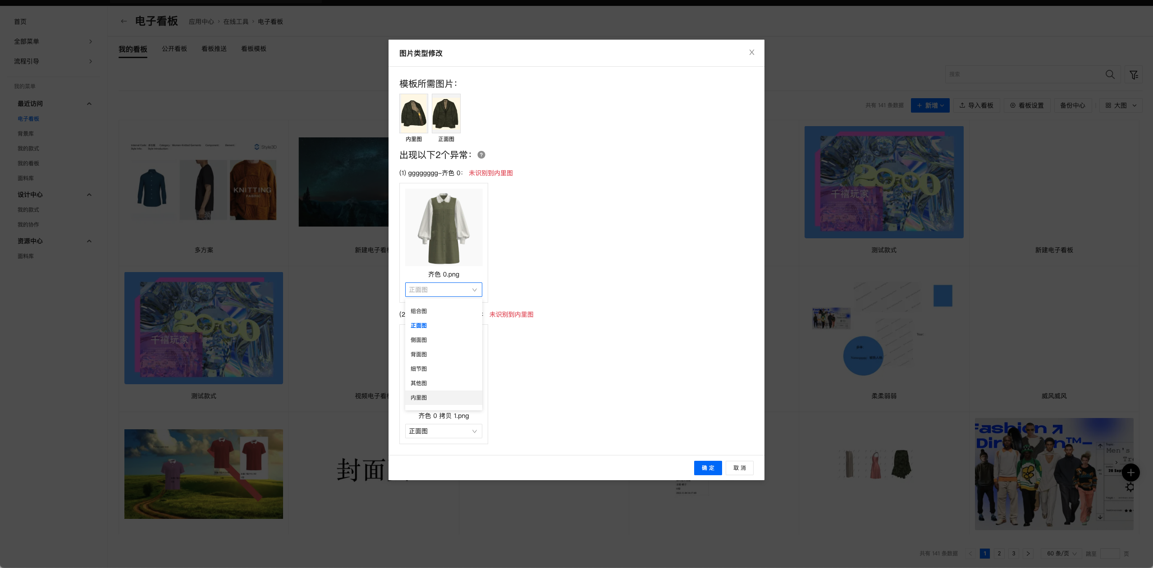Click the help question mark icon
Screen dimensions: 1153x568
tap(481, 155)
